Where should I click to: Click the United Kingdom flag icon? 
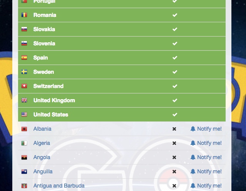pyautogui.click(x=24, y=100)
